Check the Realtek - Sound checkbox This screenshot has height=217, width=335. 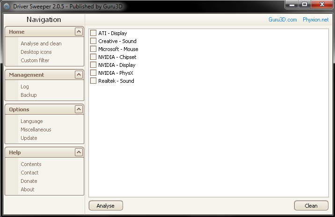click(x=93, y=81)
